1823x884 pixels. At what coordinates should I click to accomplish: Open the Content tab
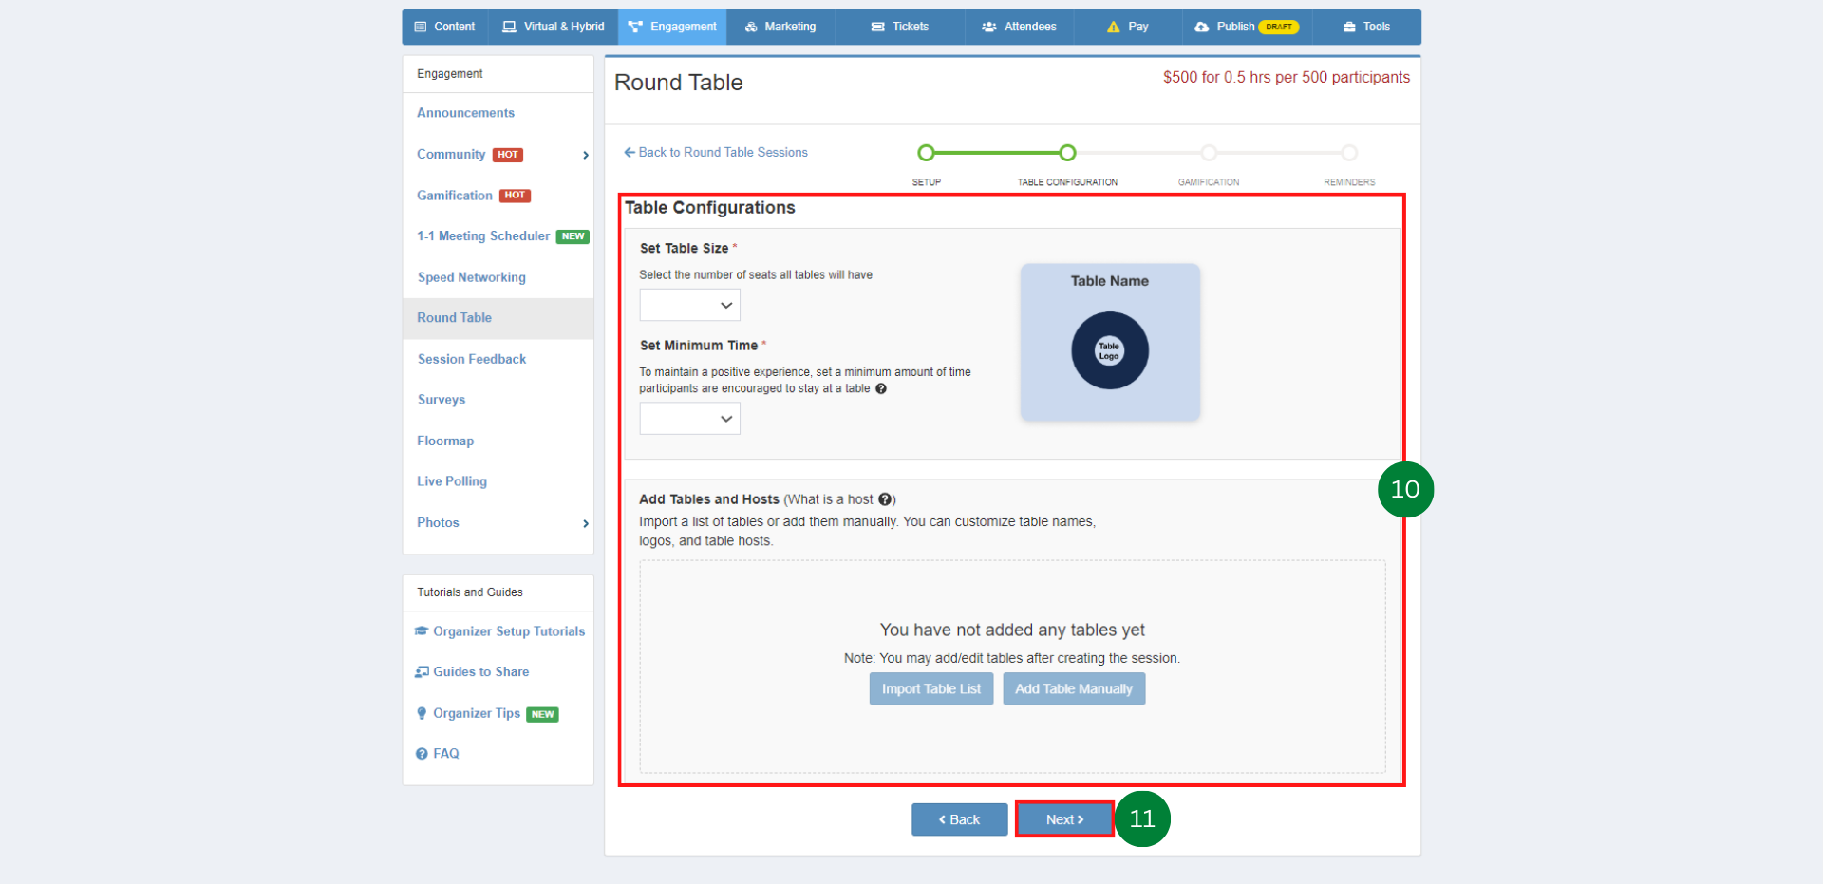pos(444,27)
